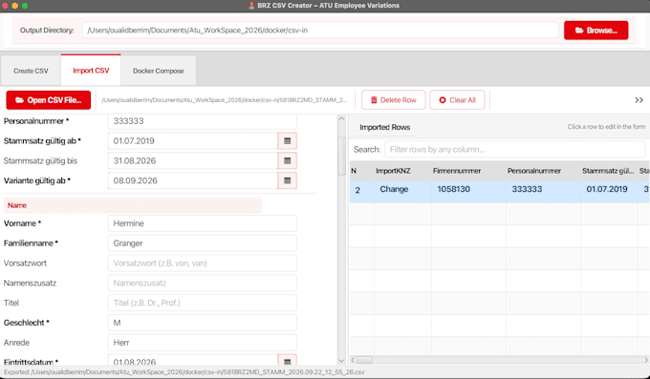Expand toolbar overflow chevrons
The height and width of the screenshot is (379, 650).
click(x=639, y=100)
